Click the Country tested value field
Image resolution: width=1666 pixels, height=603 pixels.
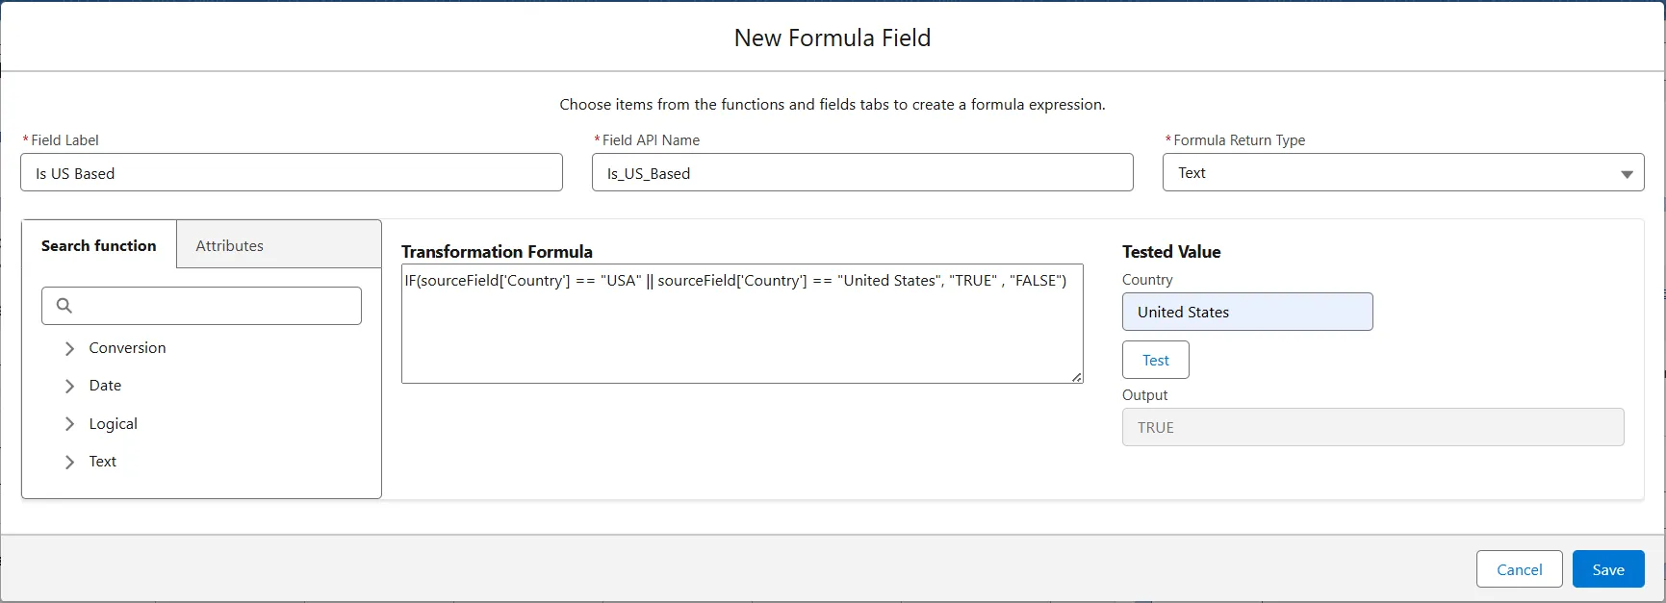(x=1247, y=312)
